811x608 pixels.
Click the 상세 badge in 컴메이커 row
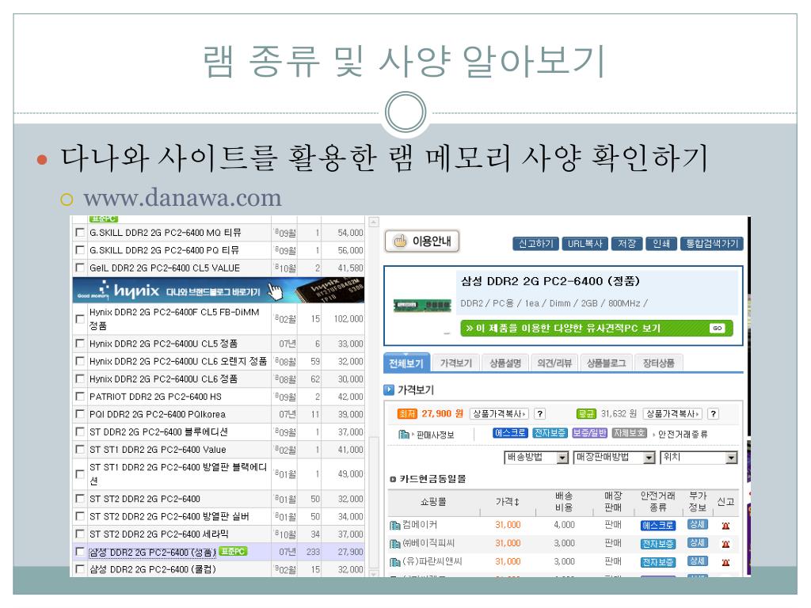tap(697, 525)
